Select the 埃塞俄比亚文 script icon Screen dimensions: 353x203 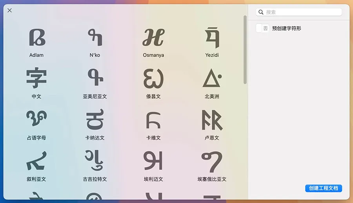click(212, 161)
